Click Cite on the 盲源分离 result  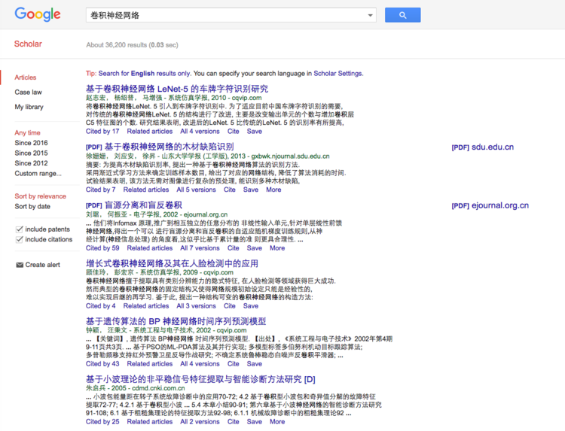click(233, 248)
